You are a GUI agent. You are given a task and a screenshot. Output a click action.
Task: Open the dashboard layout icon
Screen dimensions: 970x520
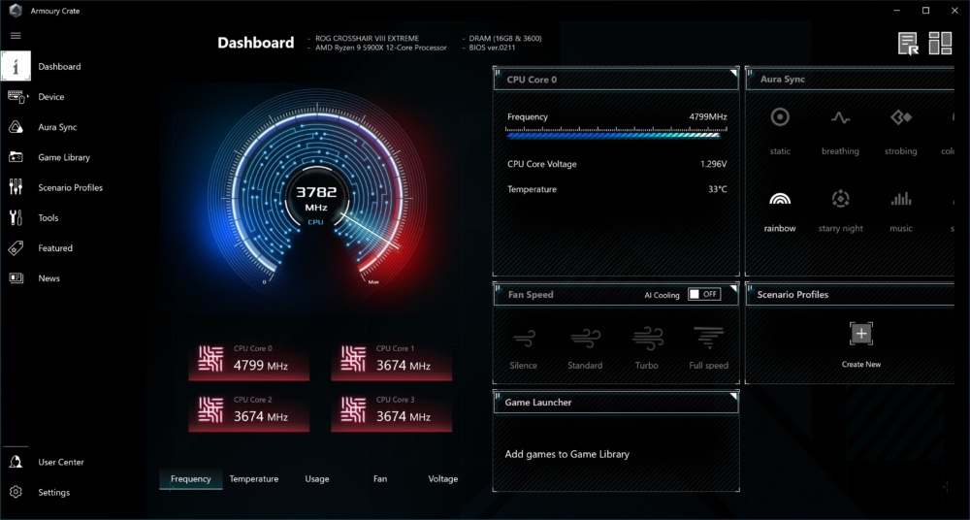coord(940,44)
